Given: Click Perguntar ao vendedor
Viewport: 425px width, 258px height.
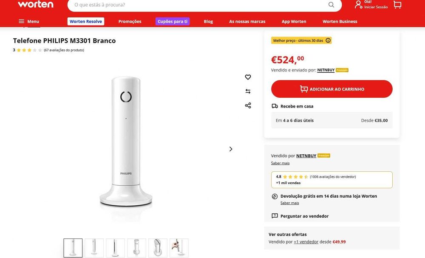Looking at the screenshot, I should click(304, 216).
